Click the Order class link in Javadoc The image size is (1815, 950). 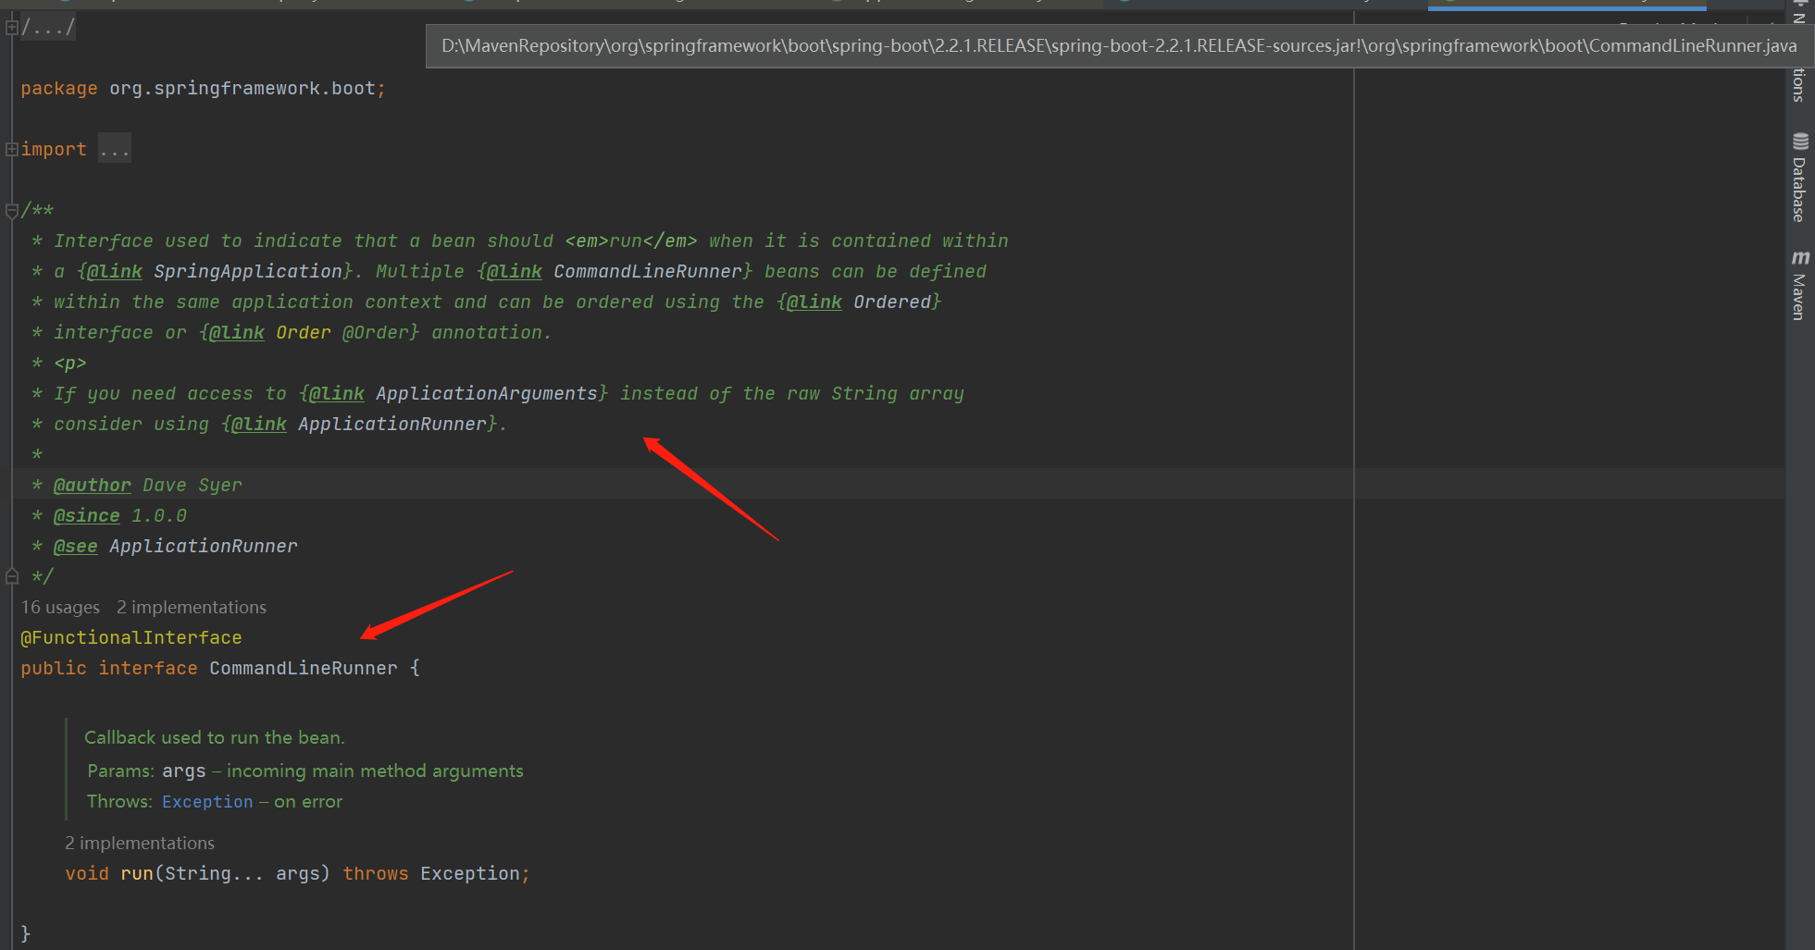click(304, 333)
